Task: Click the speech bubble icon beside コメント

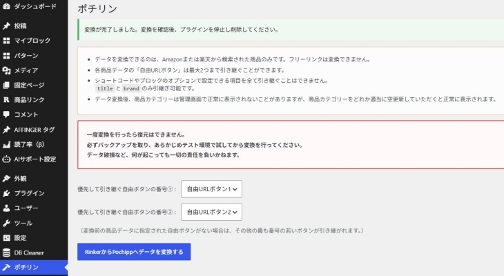Action: tap(6, 115)
